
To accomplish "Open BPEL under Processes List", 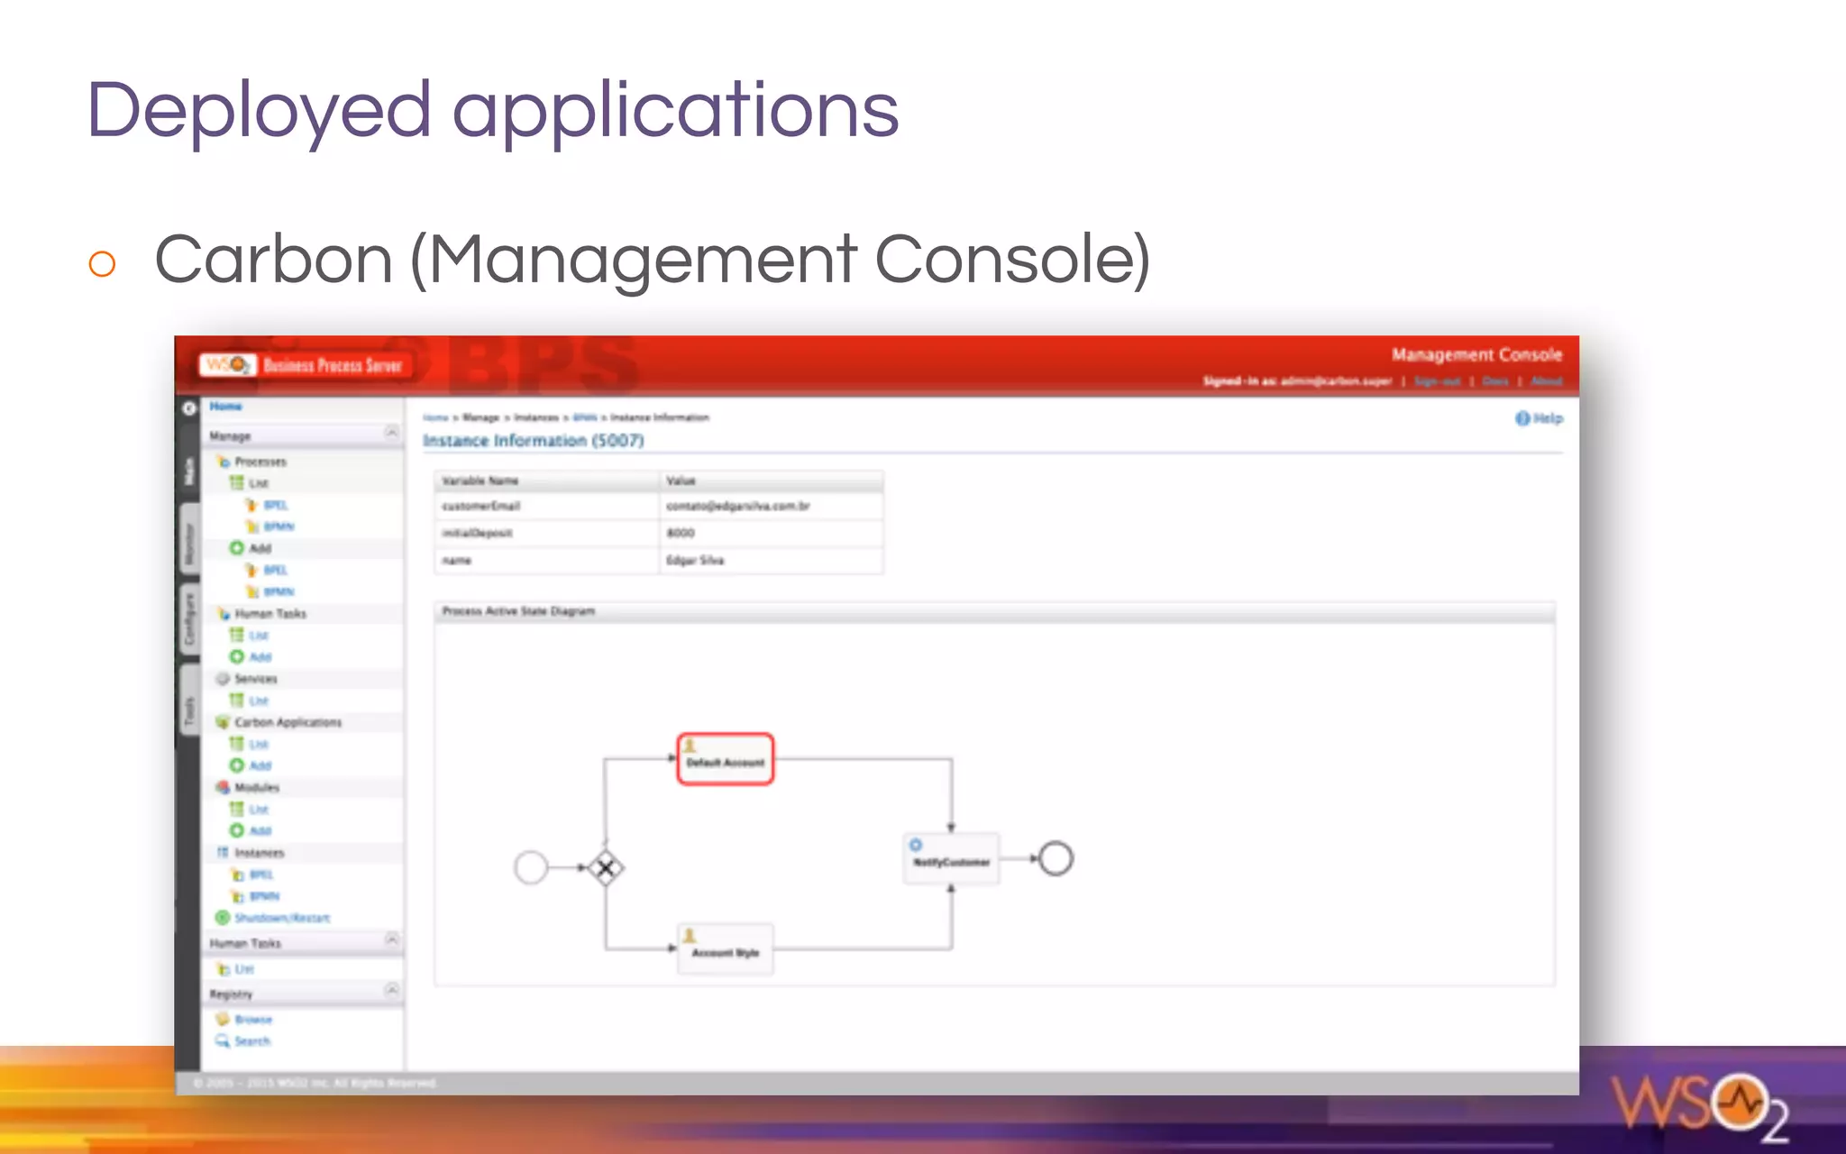I will tap(276, 505).
